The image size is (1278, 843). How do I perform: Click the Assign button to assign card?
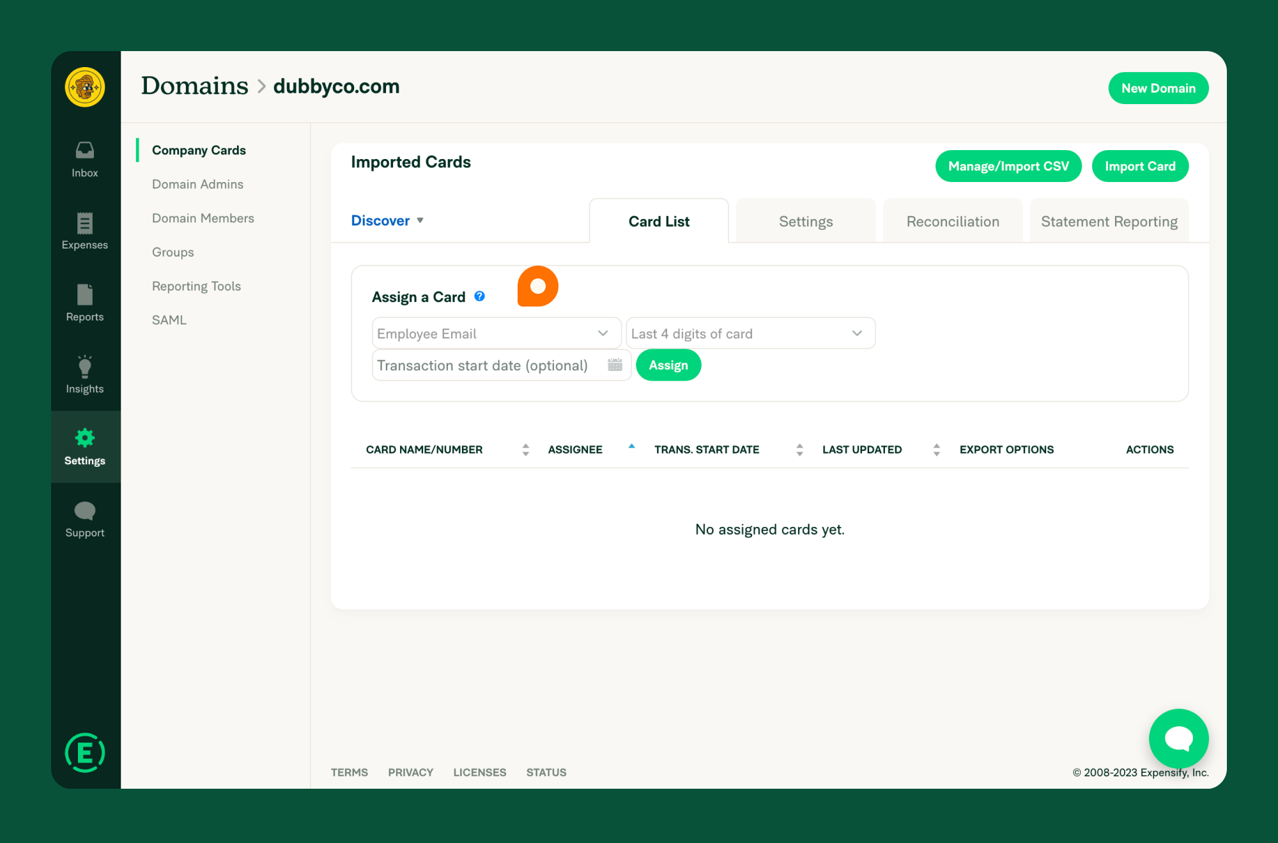[668, 365]
